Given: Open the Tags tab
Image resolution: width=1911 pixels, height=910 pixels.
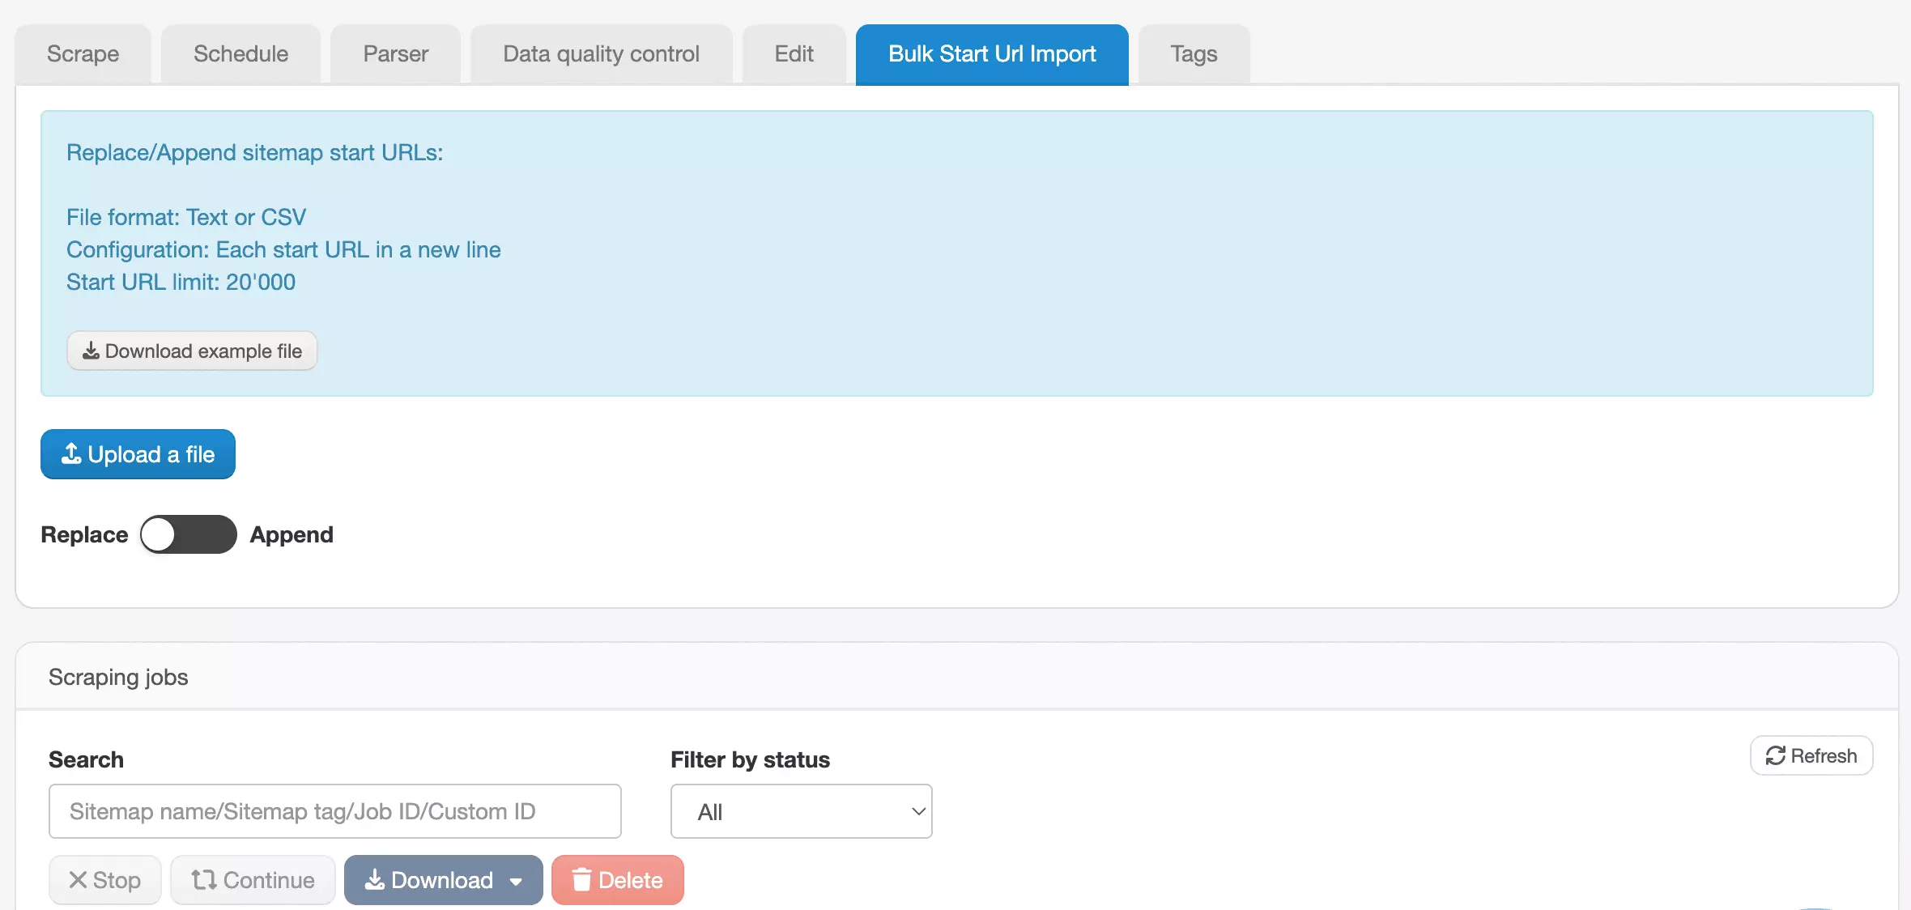Looking at the screenshot, I should coord(1194,54).
